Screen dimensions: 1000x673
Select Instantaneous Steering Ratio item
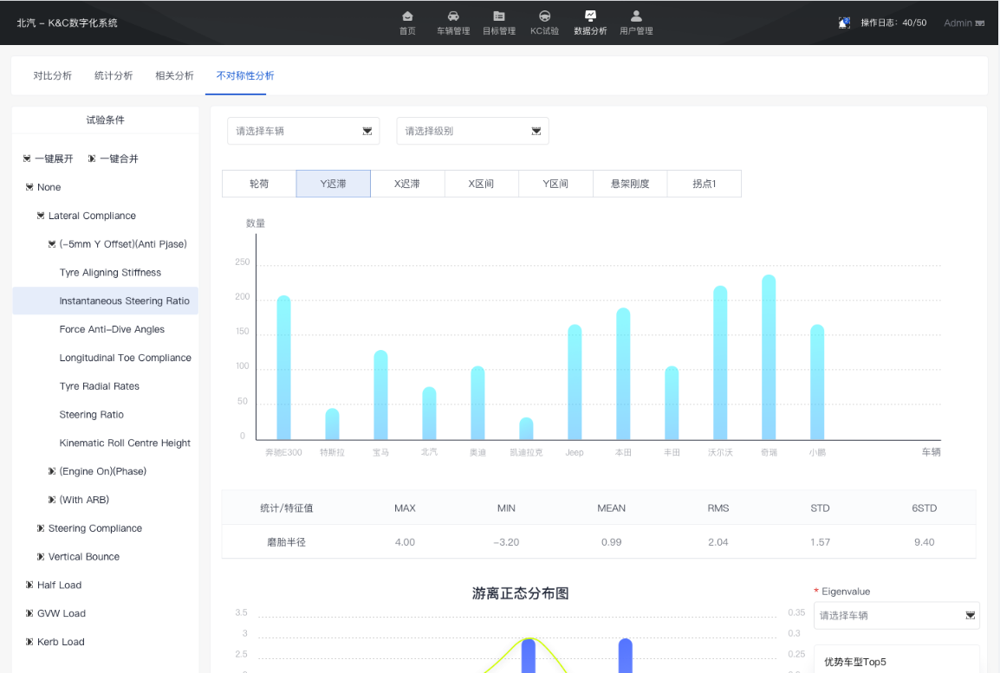[x=105, y=301]
